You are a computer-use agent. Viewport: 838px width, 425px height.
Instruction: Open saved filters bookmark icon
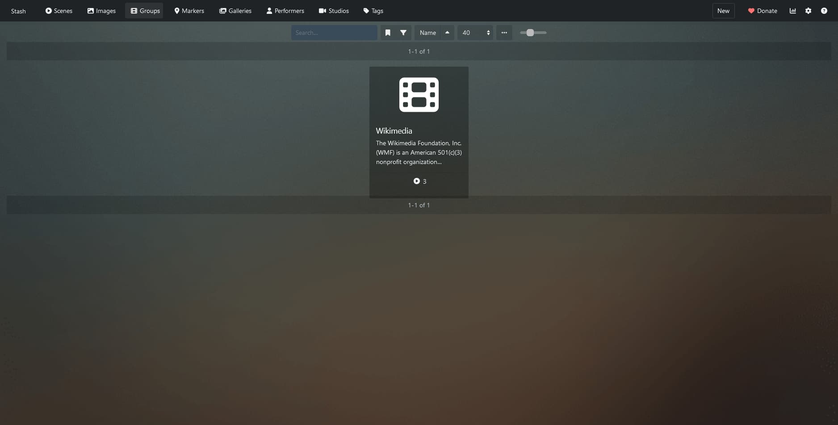pyautogui.click(x=388, y=33)
